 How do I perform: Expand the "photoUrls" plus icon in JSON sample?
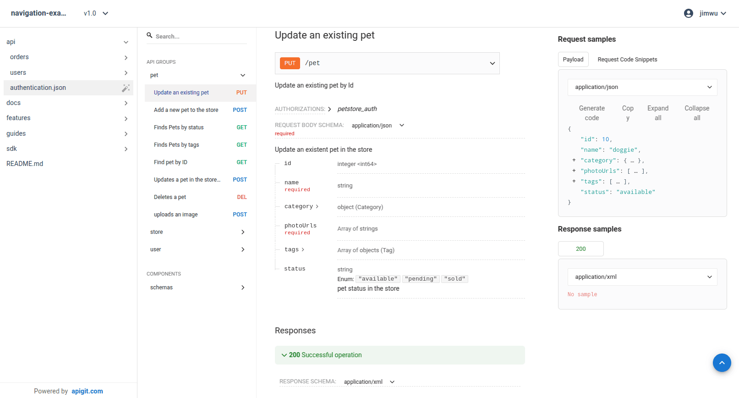pos(574,171)
